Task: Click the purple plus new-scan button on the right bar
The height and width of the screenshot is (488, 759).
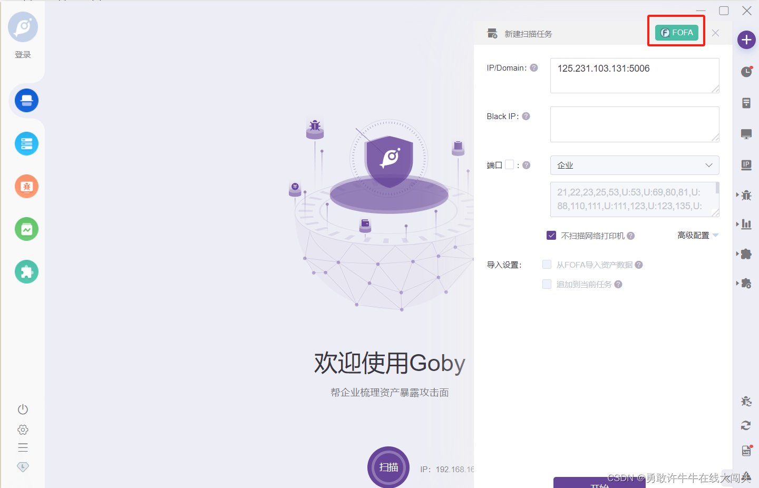Action: [746, 40]
